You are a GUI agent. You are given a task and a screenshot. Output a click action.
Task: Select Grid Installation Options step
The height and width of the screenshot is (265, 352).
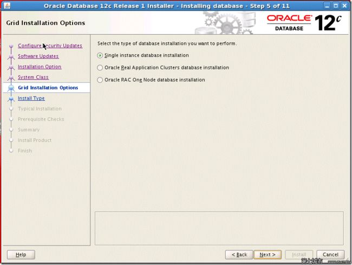click(x=48, y=88)
